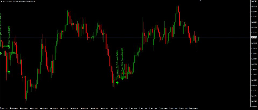Viewport: 258px width, 110px height.
Task: Click the '12 Feb 21:00' time axis label
Action: coord(184,108)
